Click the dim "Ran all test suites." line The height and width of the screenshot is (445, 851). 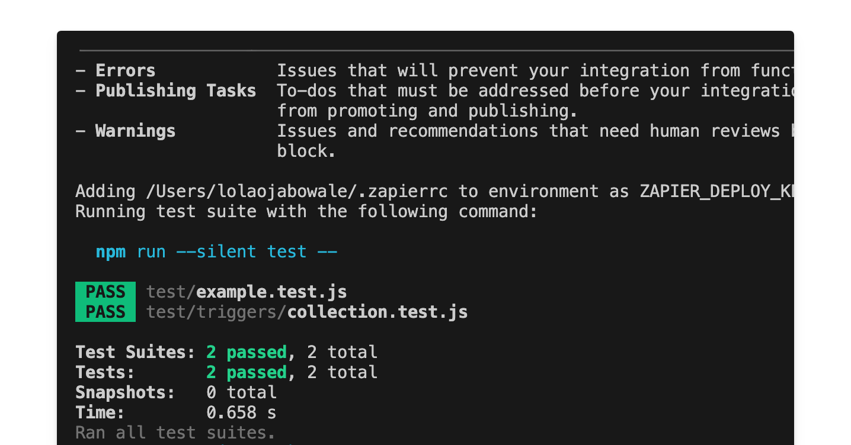[x=175, y=433]
